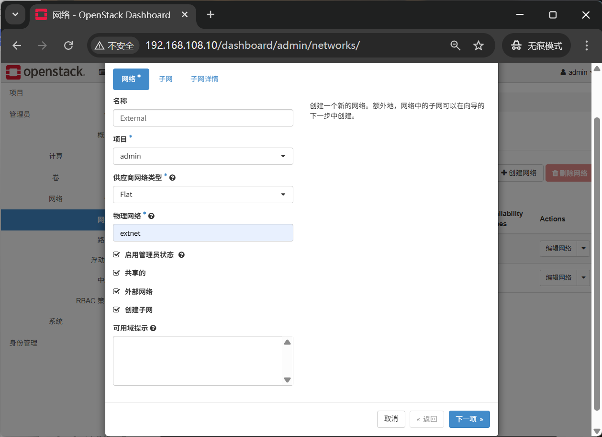Bookmark page with the star icon

click(479, 46)
